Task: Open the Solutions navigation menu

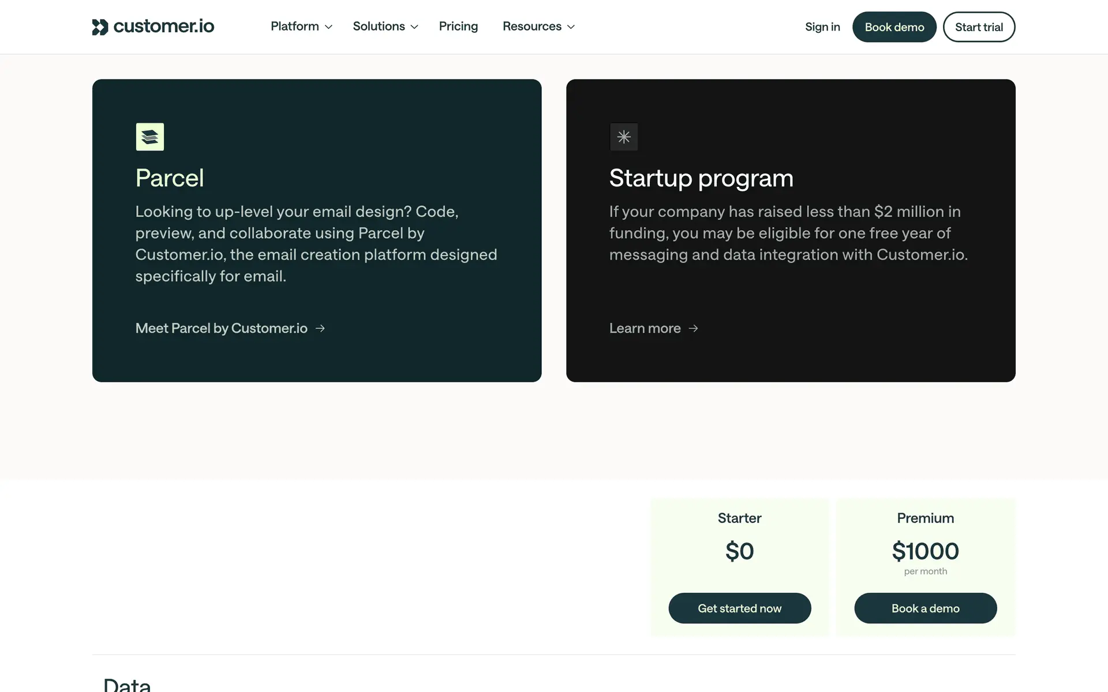Action: tap(379, 27)
